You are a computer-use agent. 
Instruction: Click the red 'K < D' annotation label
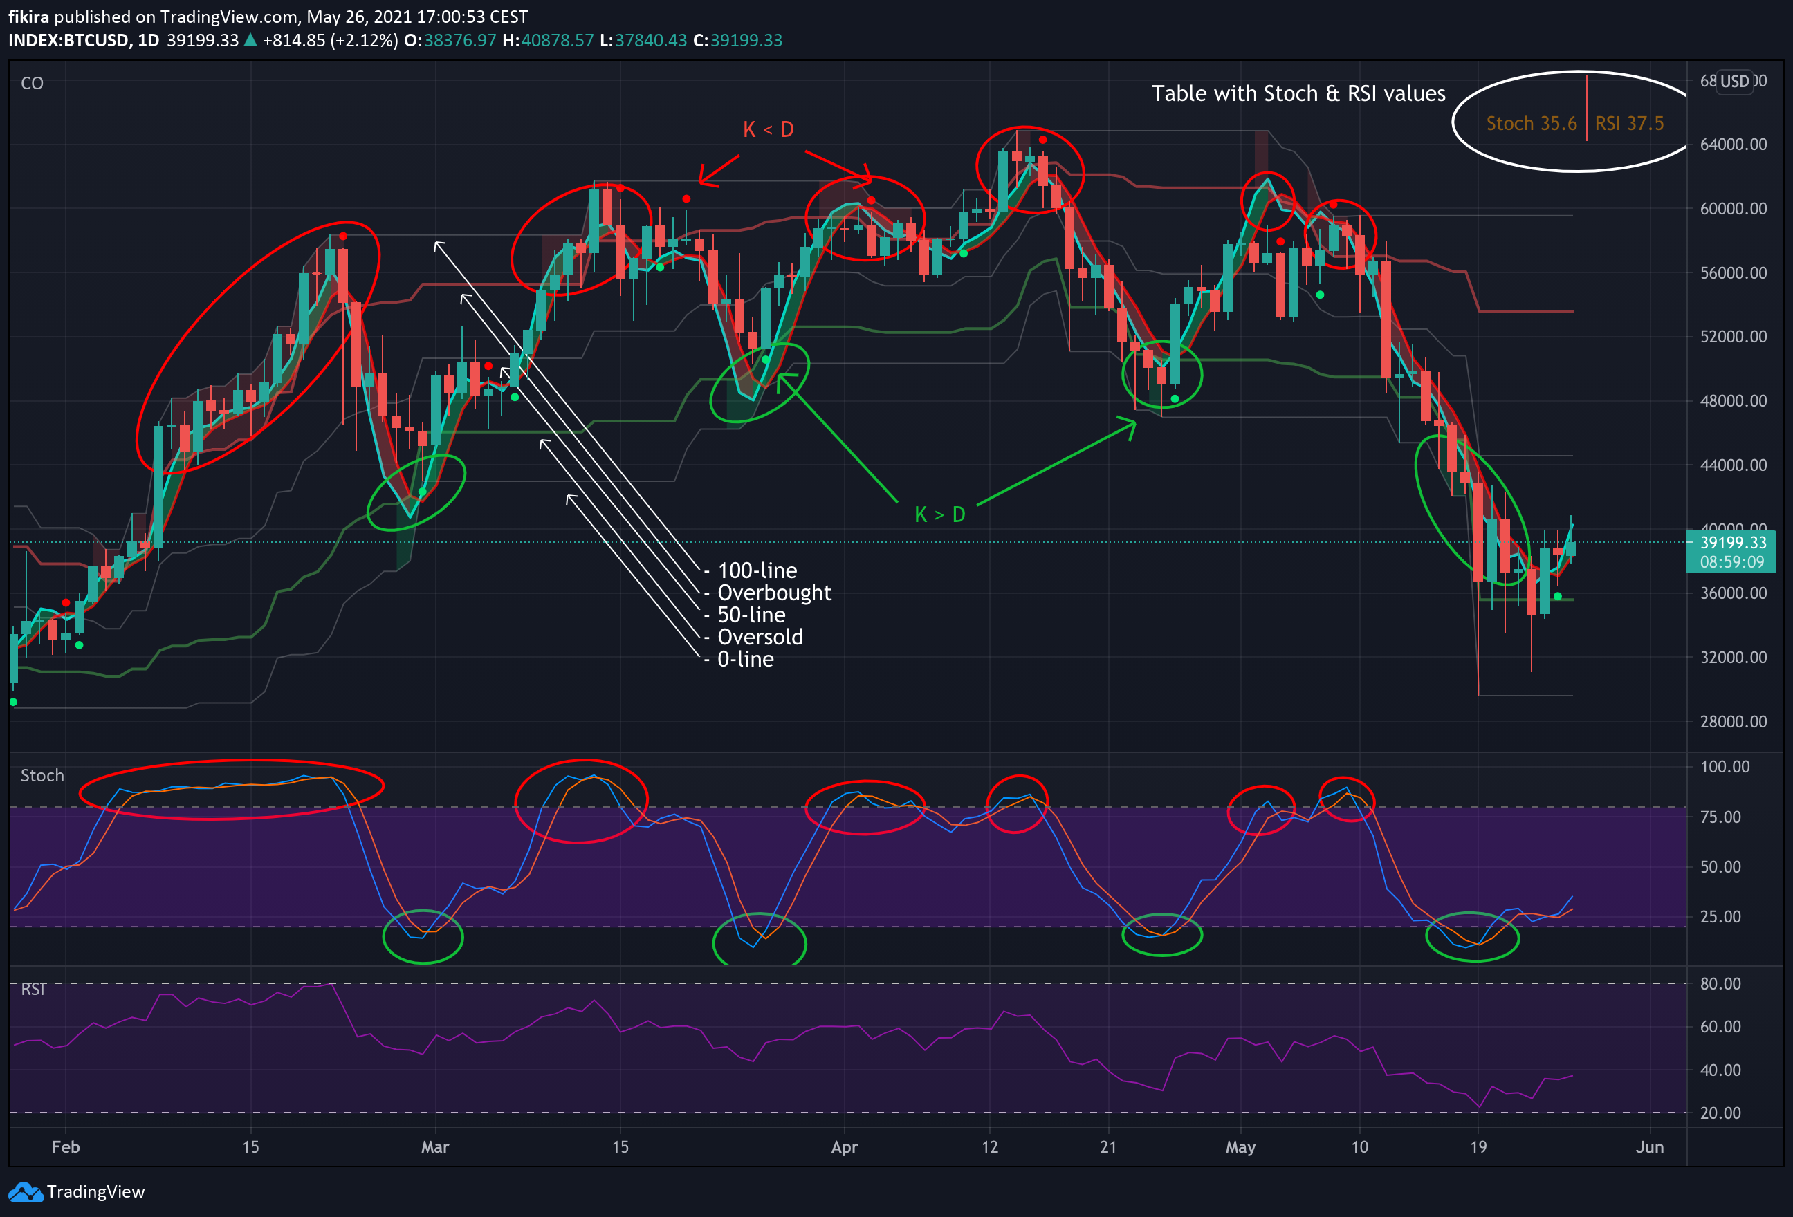point(769,129)
